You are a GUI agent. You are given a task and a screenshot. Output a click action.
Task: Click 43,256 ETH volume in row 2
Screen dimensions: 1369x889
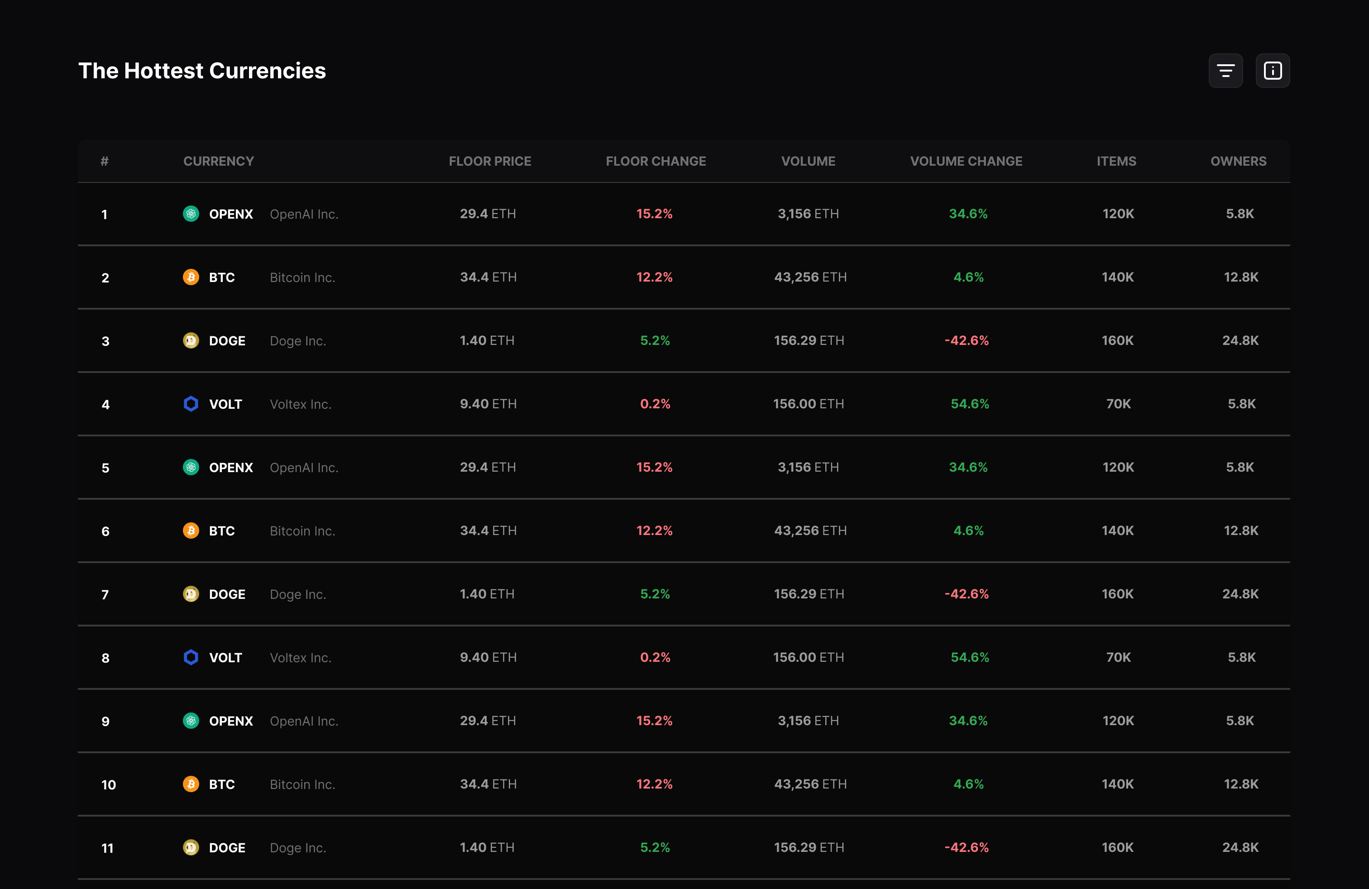(x=810, y=277)
